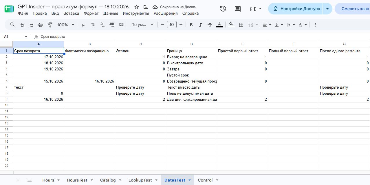Screen dimensions: 370x185
Task: Redo the last undone action
Action: point(32,25)
